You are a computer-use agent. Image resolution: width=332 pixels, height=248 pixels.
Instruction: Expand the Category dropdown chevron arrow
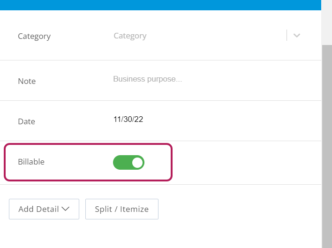297,35
